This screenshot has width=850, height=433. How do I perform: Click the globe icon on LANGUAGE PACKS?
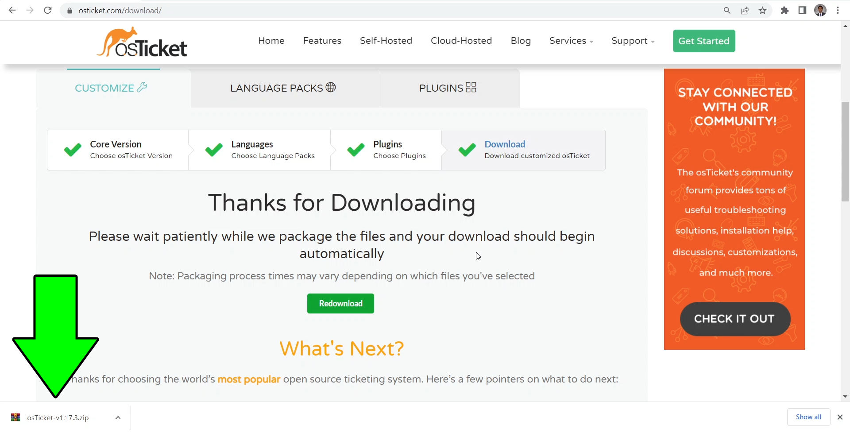331,87
